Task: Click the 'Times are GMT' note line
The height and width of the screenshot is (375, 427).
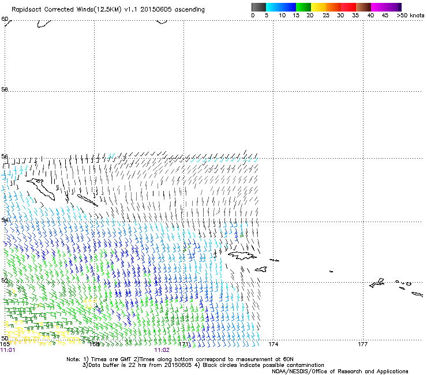Action: coord(180,359)
